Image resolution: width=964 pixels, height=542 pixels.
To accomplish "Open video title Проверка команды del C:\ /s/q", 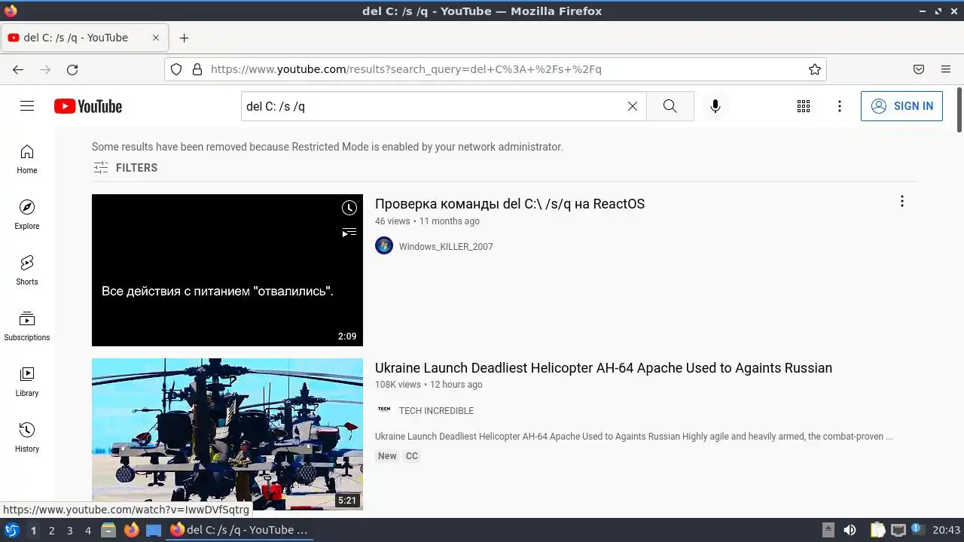I will click(x=510, y=204).
